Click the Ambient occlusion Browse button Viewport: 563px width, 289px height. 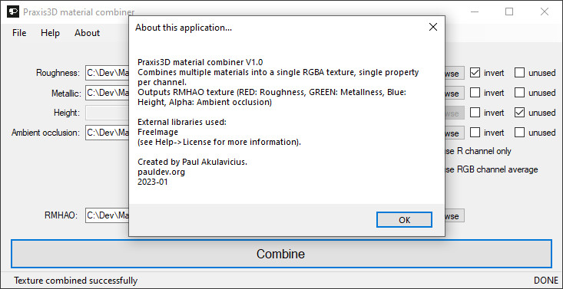455,133
